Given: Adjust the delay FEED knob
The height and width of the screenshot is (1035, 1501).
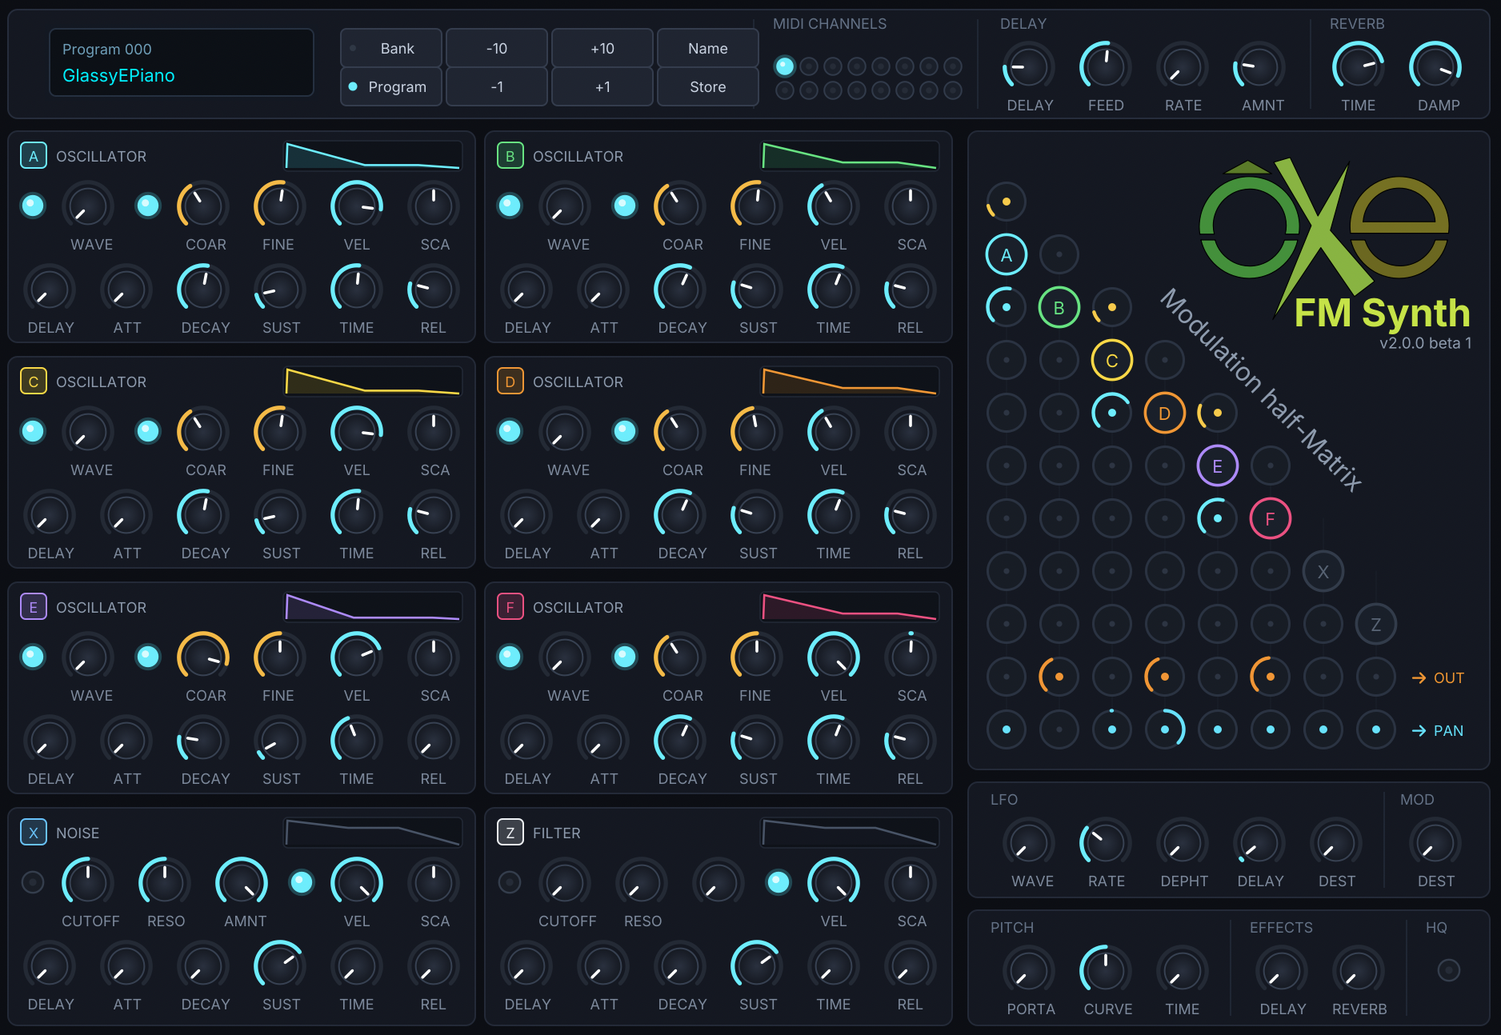Looking at the screenshot, I should (1106, 66).
